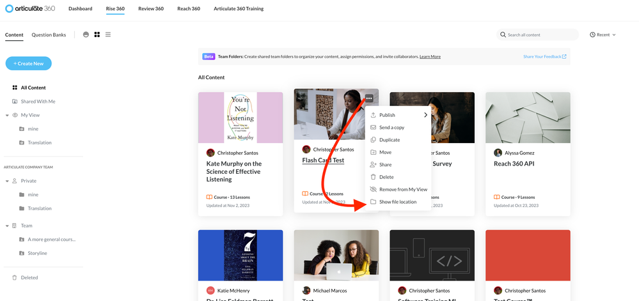Click the Beta badge in banner
Screen dimensions: 639x301
209,57
